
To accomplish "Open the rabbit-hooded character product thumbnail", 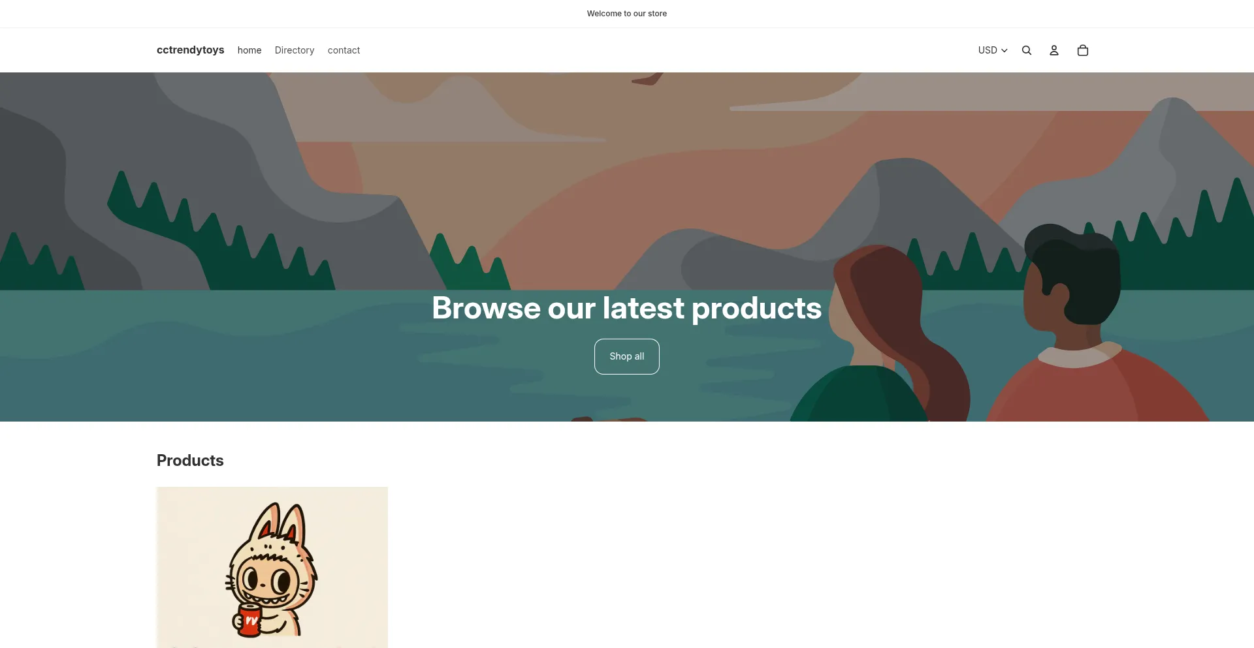I will pos(272,567).
